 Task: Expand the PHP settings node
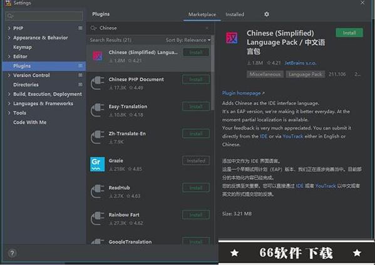(x=9, y=28)
